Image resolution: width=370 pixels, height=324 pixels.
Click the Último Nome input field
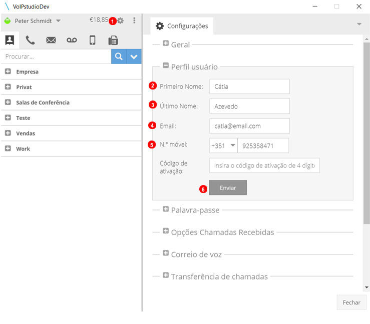click(249, 106)
